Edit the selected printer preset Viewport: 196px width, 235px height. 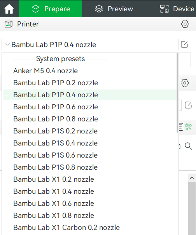point(184,44)
